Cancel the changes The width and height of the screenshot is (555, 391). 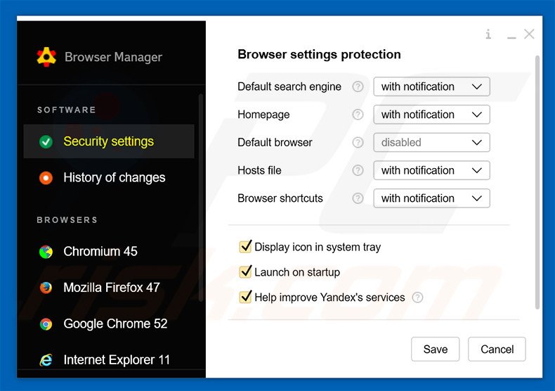(497, 350)
